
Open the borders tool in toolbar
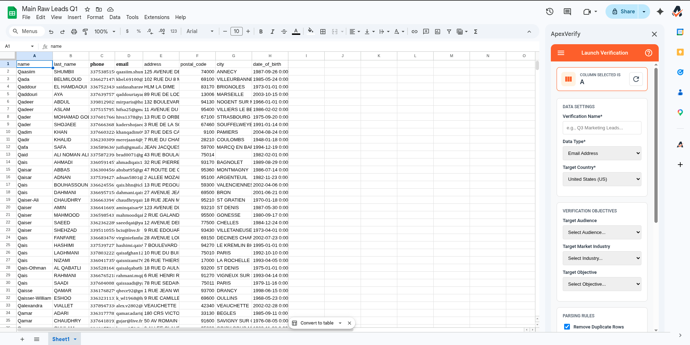point(323,32)
